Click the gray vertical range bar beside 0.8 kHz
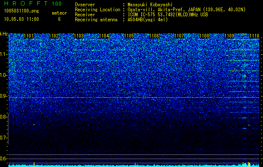The width and height of the screenshot is (263, 167). [x=8, y=129]
